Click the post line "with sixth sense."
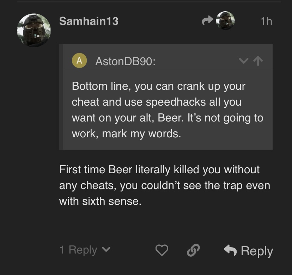 (x=100, y=201)
